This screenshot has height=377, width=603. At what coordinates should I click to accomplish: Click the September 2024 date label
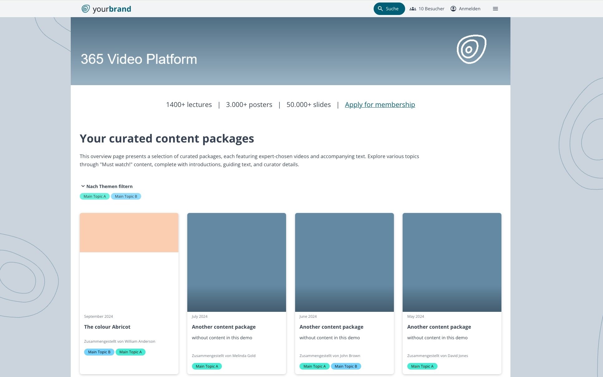(x=98, y=317)
